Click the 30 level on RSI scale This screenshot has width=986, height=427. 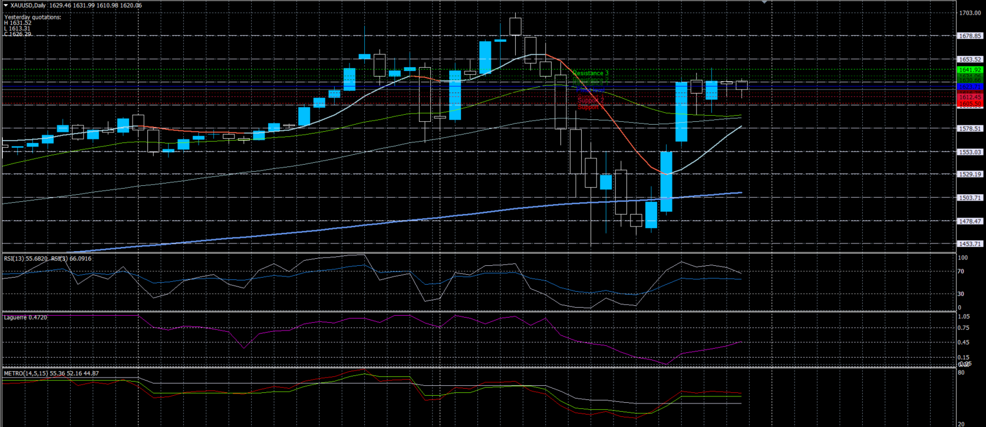coord(961,293)
